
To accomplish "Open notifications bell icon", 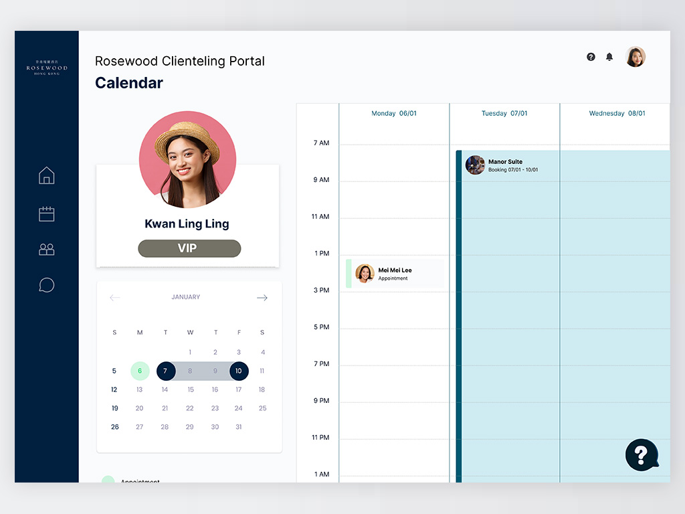I will (609, 57).
